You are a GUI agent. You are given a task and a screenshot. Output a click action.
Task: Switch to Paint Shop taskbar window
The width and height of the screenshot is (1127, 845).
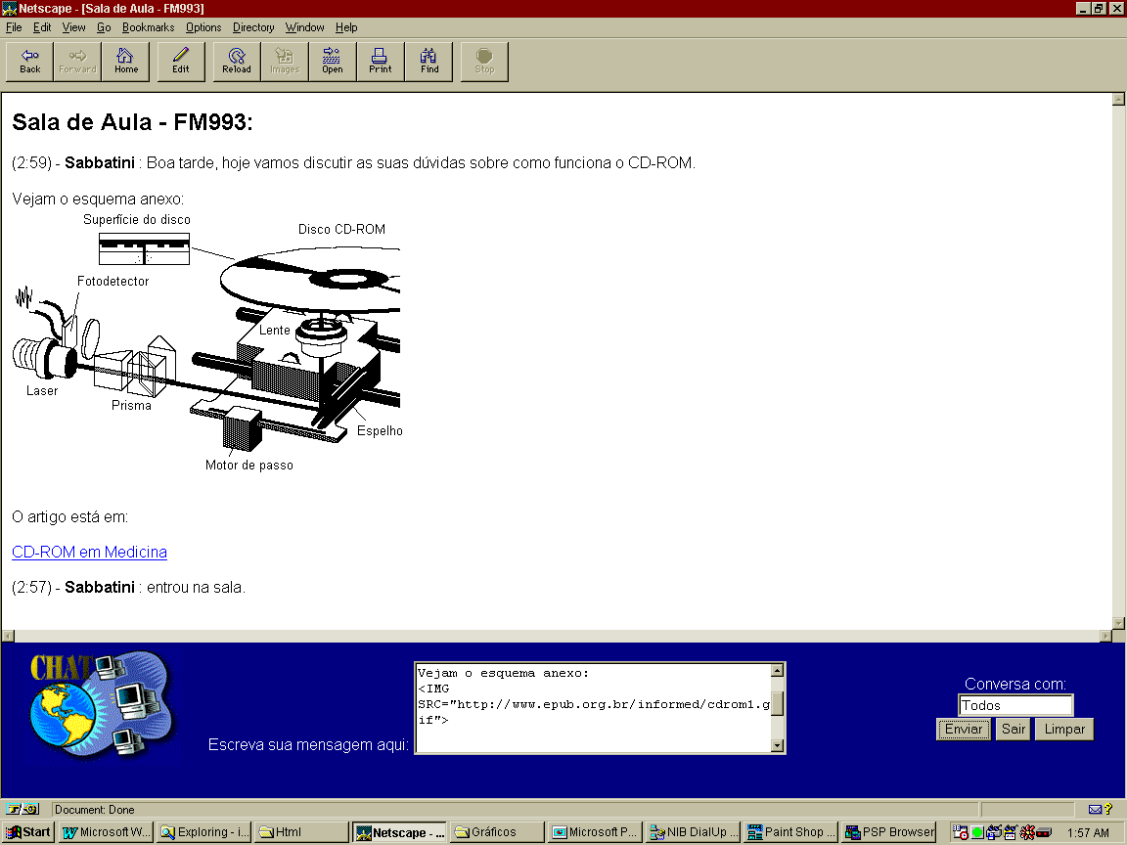(x=790, y=832)
